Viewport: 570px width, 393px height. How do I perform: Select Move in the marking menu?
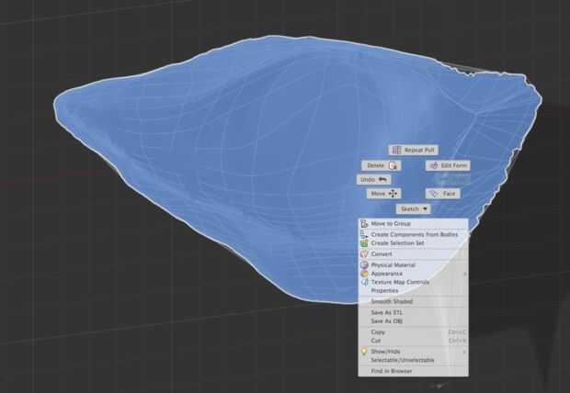point(384,194)
